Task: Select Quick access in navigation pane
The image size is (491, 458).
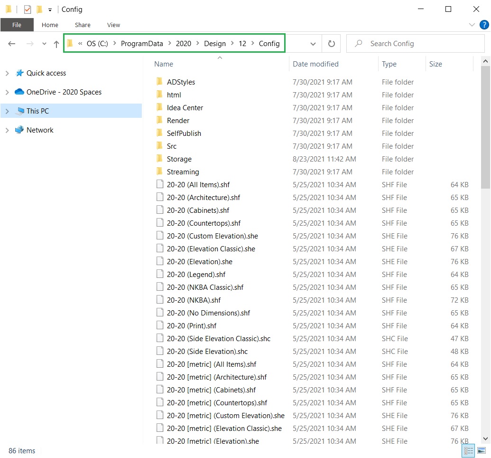Action: (46, 73)
